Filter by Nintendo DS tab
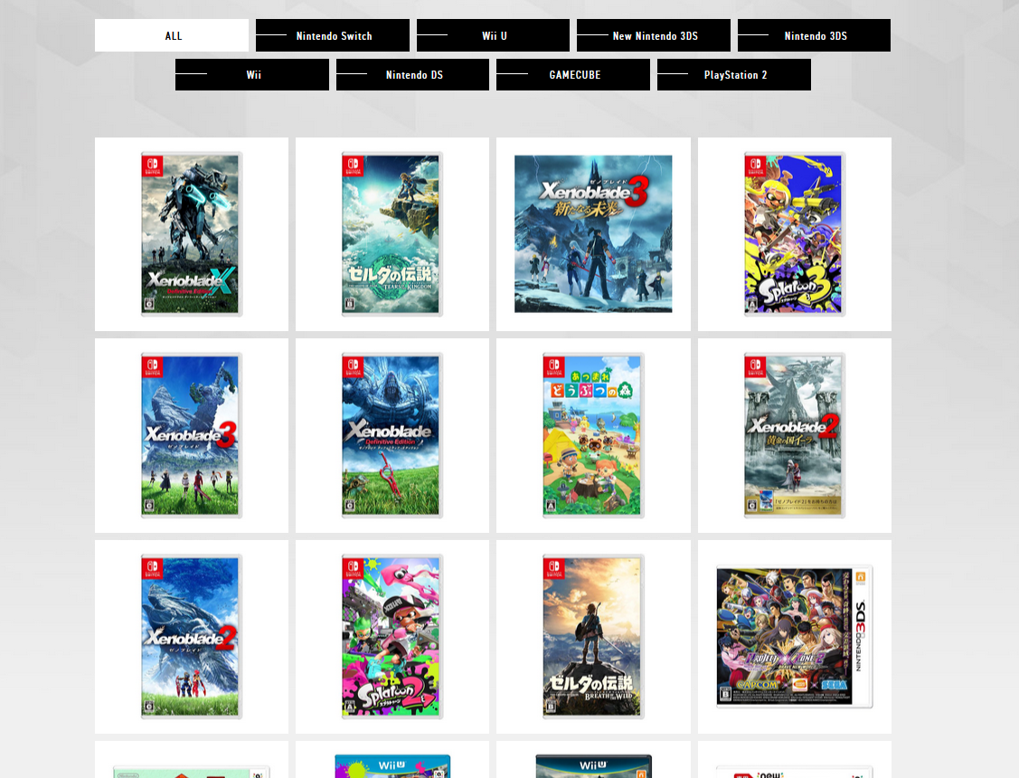 coord(412,75)
